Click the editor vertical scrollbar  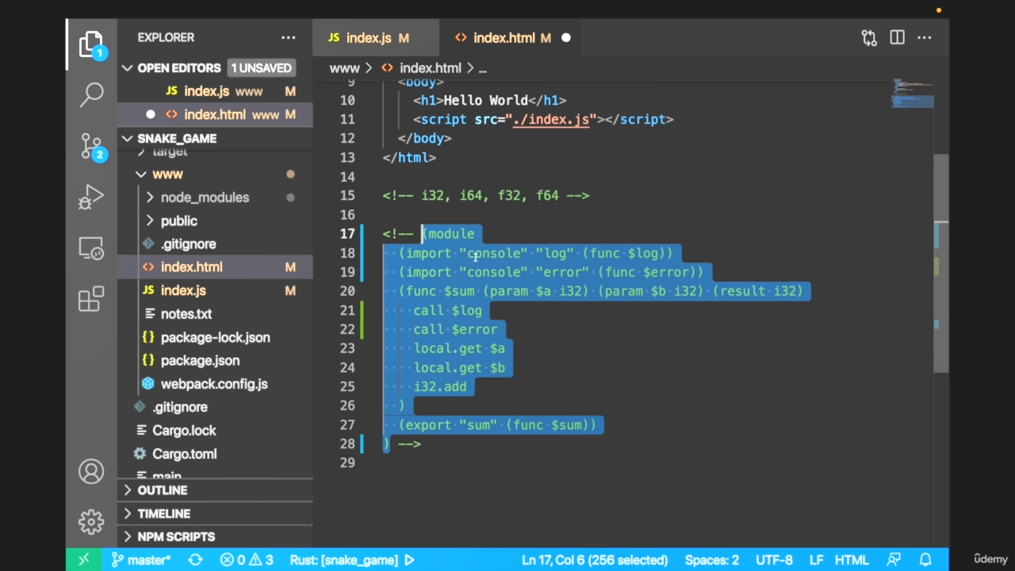[941, 262]
